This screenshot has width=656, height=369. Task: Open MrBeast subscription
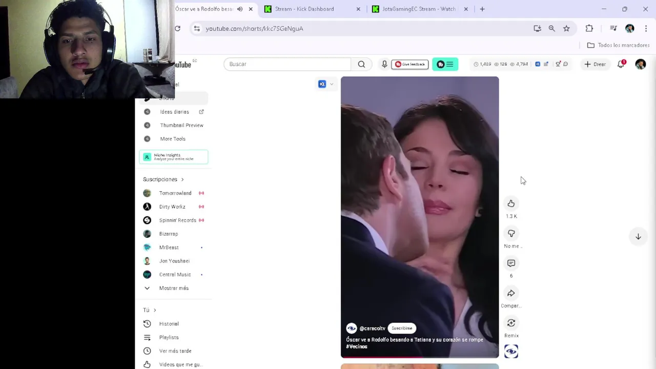point(169,248)
